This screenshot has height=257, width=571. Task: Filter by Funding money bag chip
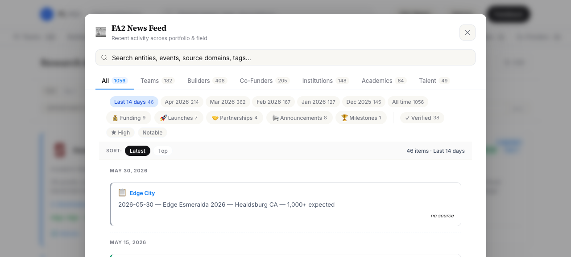tap(128, 118)
